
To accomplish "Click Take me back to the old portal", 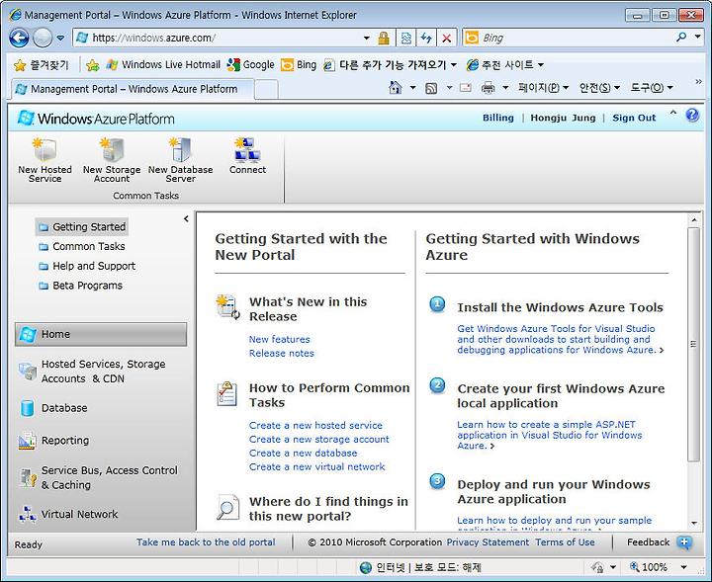I will click(x=206, y=542).
